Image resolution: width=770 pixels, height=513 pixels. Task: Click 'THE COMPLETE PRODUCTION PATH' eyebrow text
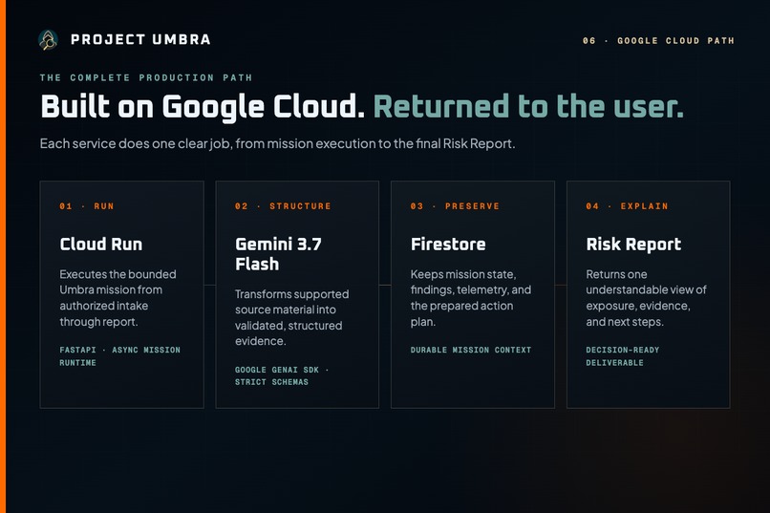click(146, 77)
